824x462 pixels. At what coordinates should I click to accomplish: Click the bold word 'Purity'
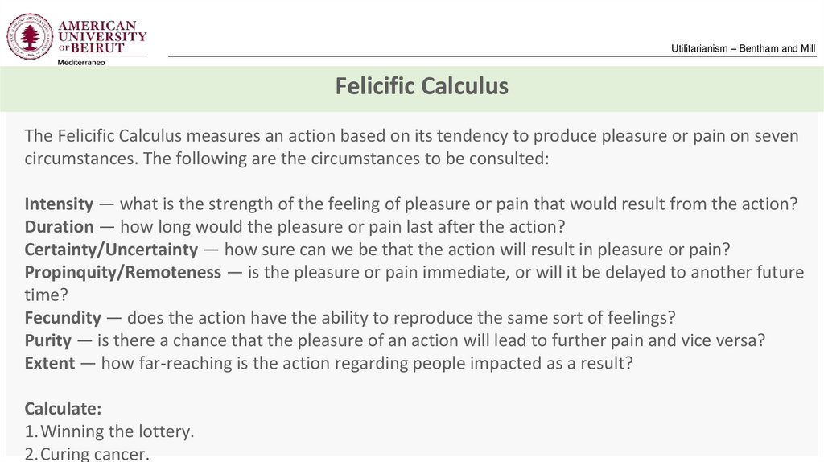click(x=48, y=340)
